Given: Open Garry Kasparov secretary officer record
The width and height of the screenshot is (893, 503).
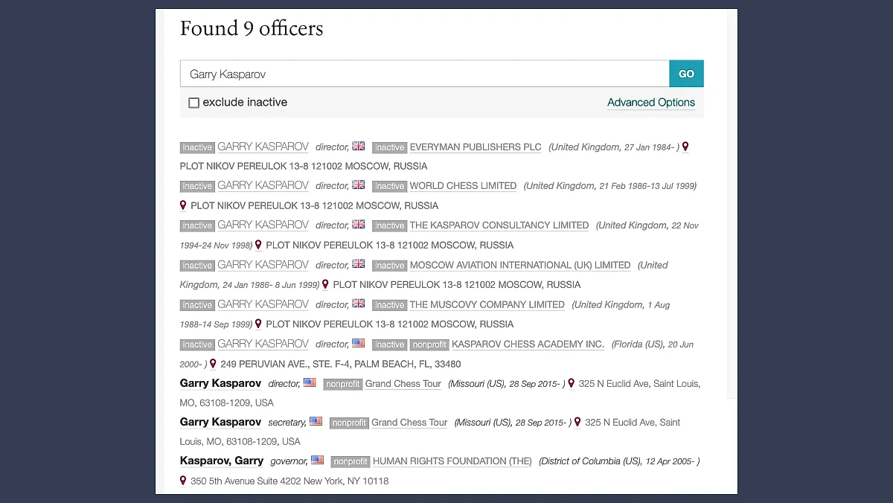Looking at the screenshot, I should point(220,422).
